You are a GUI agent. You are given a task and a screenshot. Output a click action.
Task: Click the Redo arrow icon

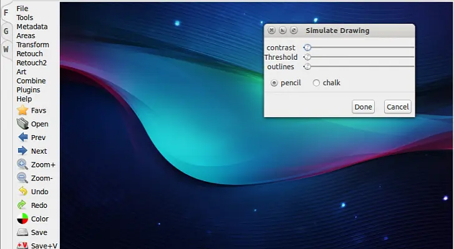pyautogui.click(x=22, y=205)
